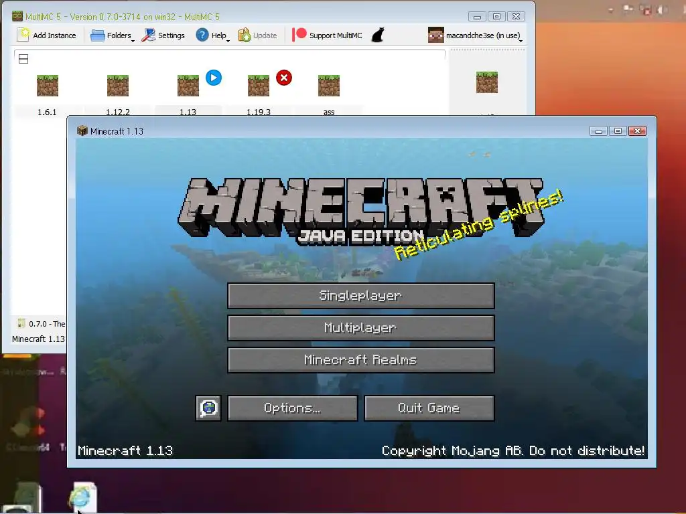Click the 1.19.3 instance label
This screenshot has height=514, width=686.
pyautogui.click(x=259, y=112)
